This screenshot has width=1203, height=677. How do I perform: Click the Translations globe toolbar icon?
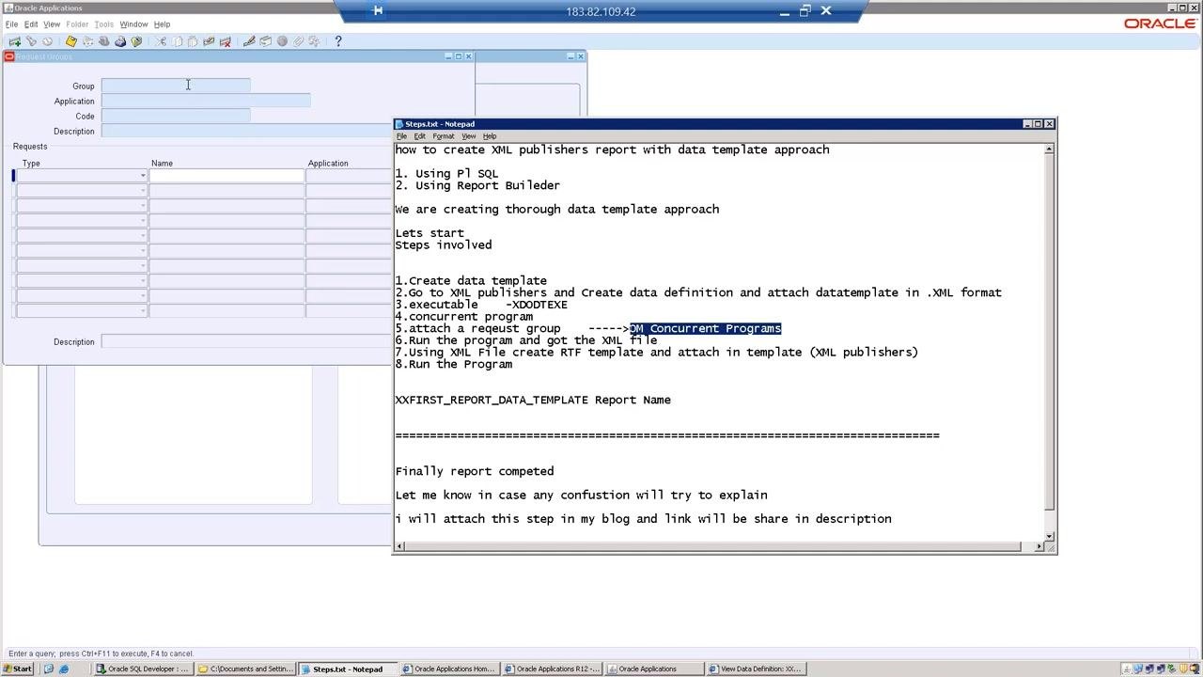tap(282, 41)
